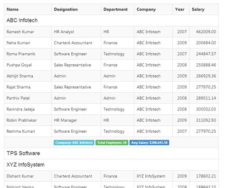Sort by the Salary column header
This screenshot has height=188, width=225.
pos(198,10)
